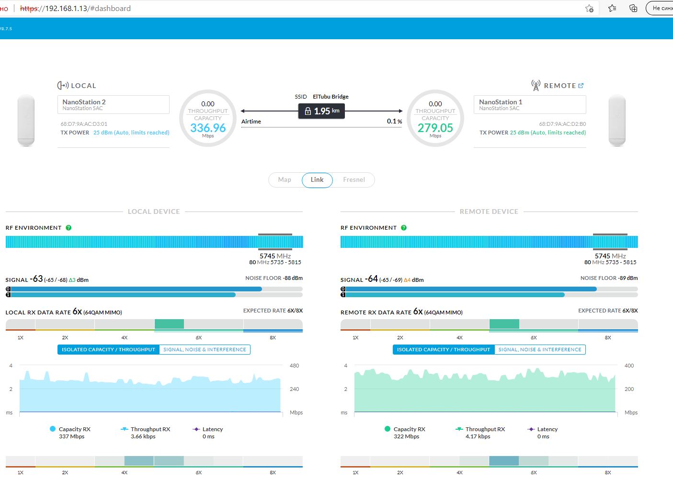This screenshot has width=673, height=479.
Task: Toggle remote Throughput RX legend marker
Action: pos(459,429)
